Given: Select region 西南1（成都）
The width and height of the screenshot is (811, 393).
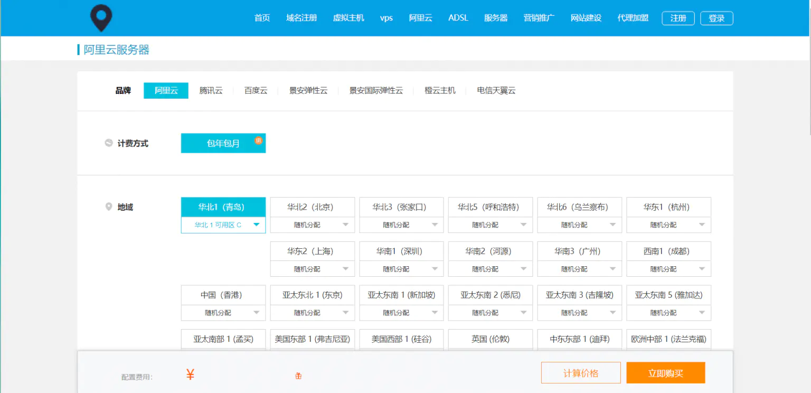Looking at the screenshot, I should click(669, 251).
